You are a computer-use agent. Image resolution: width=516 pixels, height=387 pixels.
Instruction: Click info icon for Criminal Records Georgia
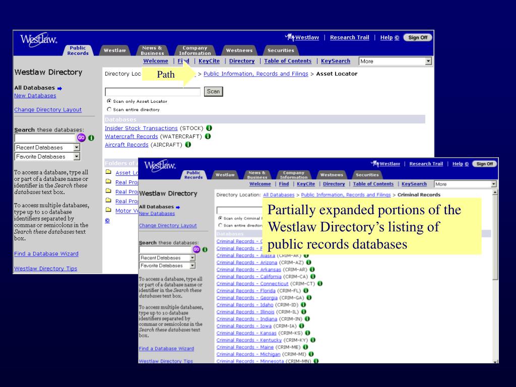tap(309, 297)
